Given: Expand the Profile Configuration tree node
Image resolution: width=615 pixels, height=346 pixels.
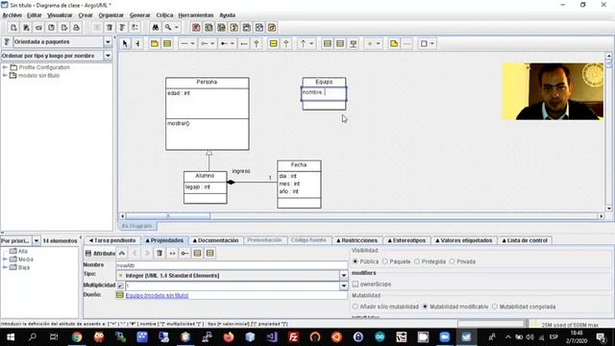Looking at the screenshot, I should point(5,67).
